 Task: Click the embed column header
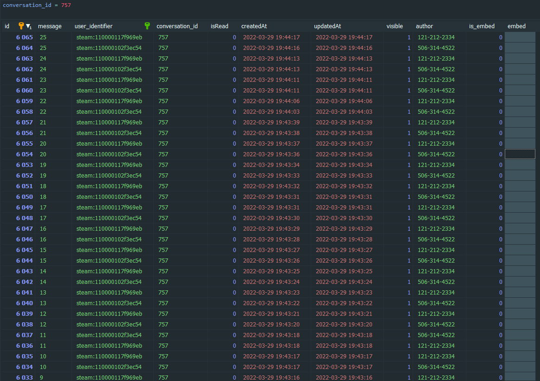(x=516, y=26)
